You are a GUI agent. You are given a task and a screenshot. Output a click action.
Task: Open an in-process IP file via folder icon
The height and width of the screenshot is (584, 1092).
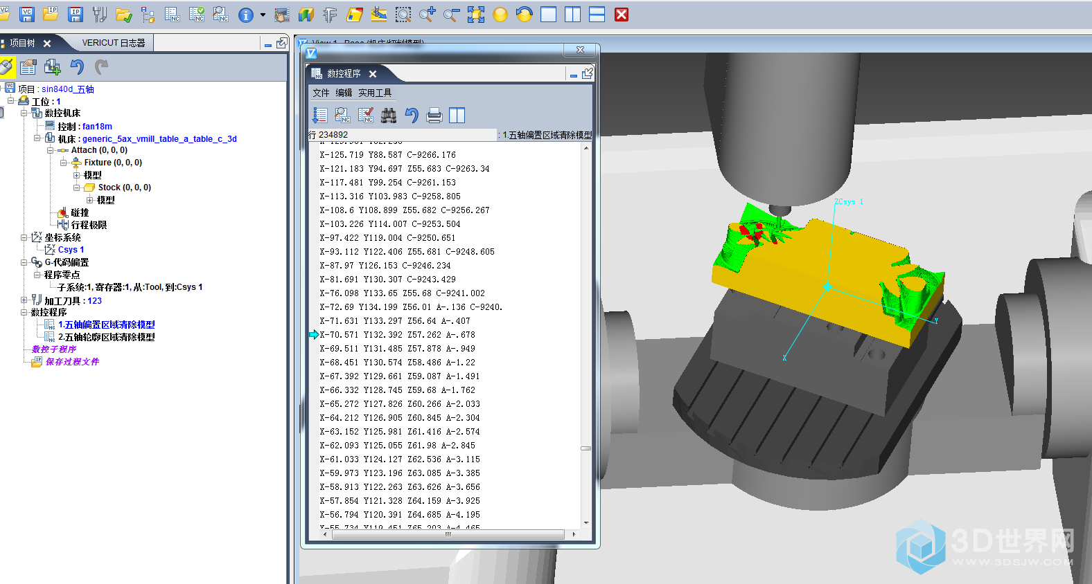51,14
